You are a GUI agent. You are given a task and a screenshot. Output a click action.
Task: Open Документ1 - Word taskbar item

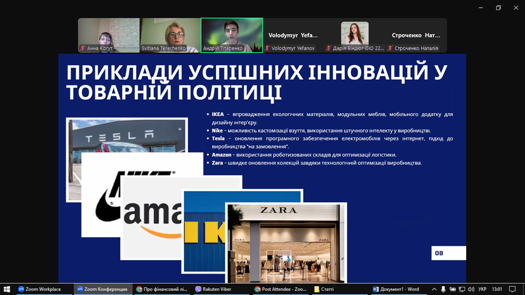pos(396,289)
